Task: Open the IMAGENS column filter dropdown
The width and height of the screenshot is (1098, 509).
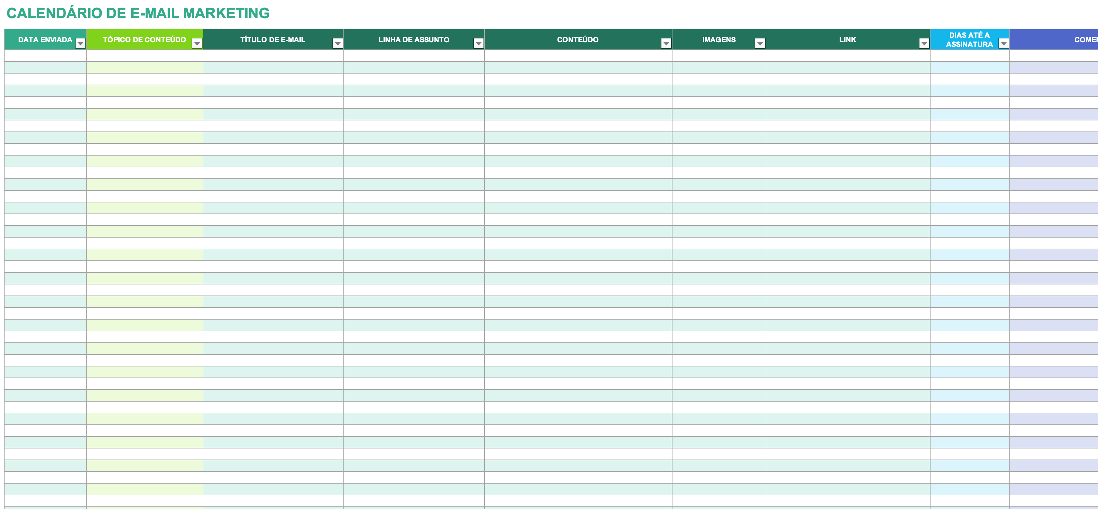Action: click(759, 43)
